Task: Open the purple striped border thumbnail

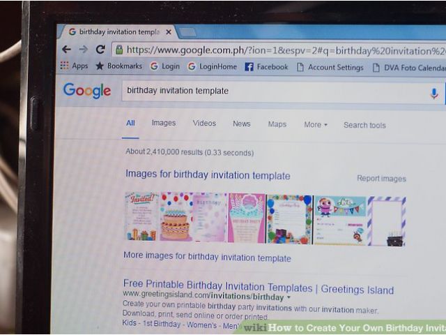Action: [x=387, y=221]
